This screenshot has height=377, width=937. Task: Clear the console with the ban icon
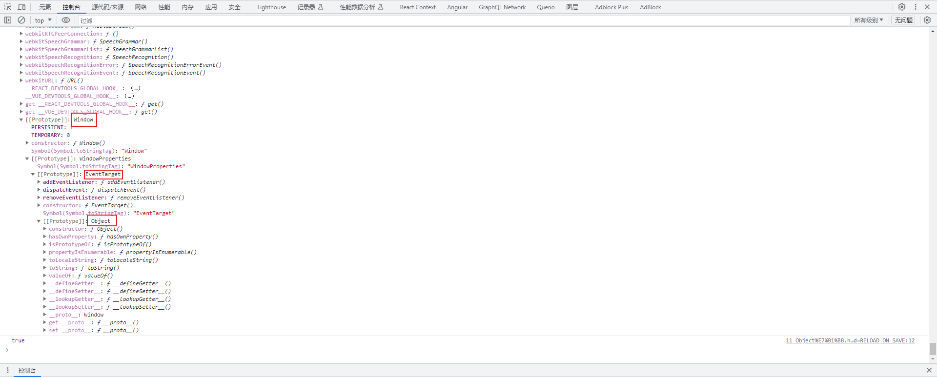point(21,20)
